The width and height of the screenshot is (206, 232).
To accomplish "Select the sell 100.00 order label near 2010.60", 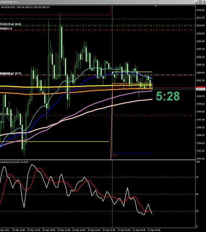I will tap(11, 24).
